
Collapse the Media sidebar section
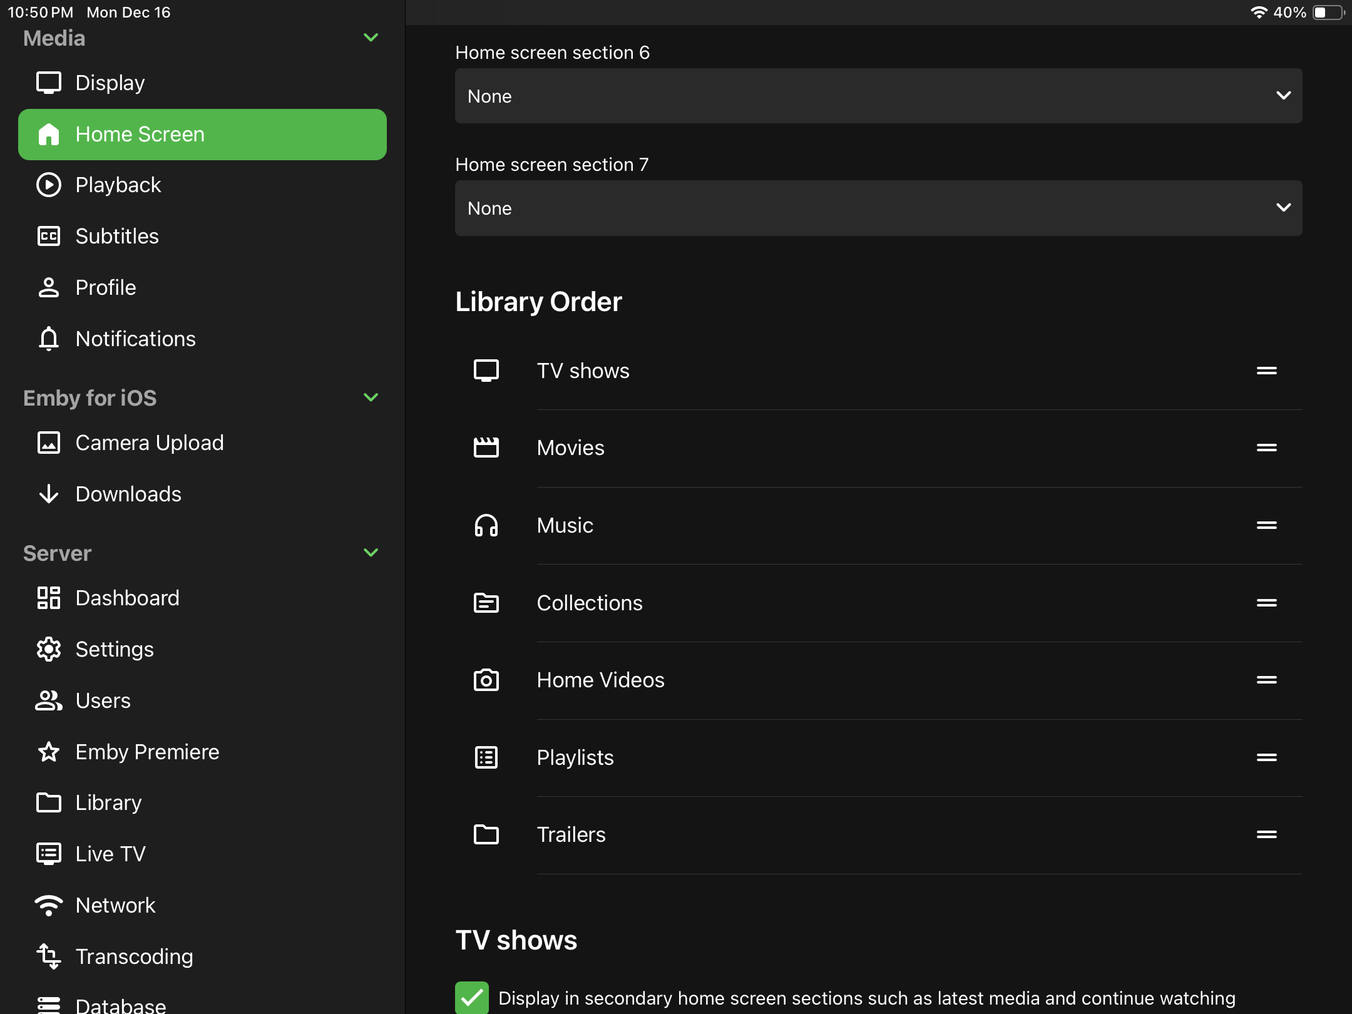(371, 38)
